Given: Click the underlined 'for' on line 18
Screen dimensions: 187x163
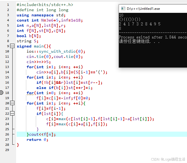Looking at the screenshot, I should point(30,93).
